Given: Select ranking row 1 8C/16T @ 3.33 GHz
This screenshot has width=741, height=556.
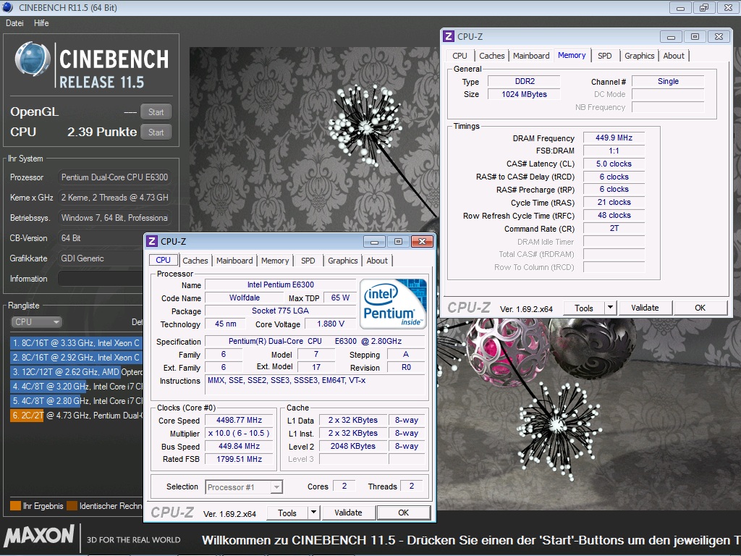Looking at the screenshot, I should coord(76,343).
